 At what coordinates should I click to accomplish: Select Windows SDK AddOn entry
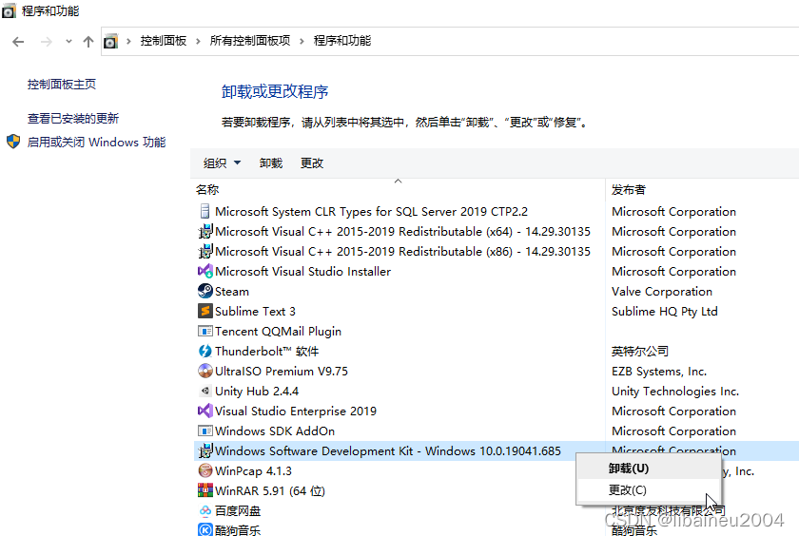point(275,431)
